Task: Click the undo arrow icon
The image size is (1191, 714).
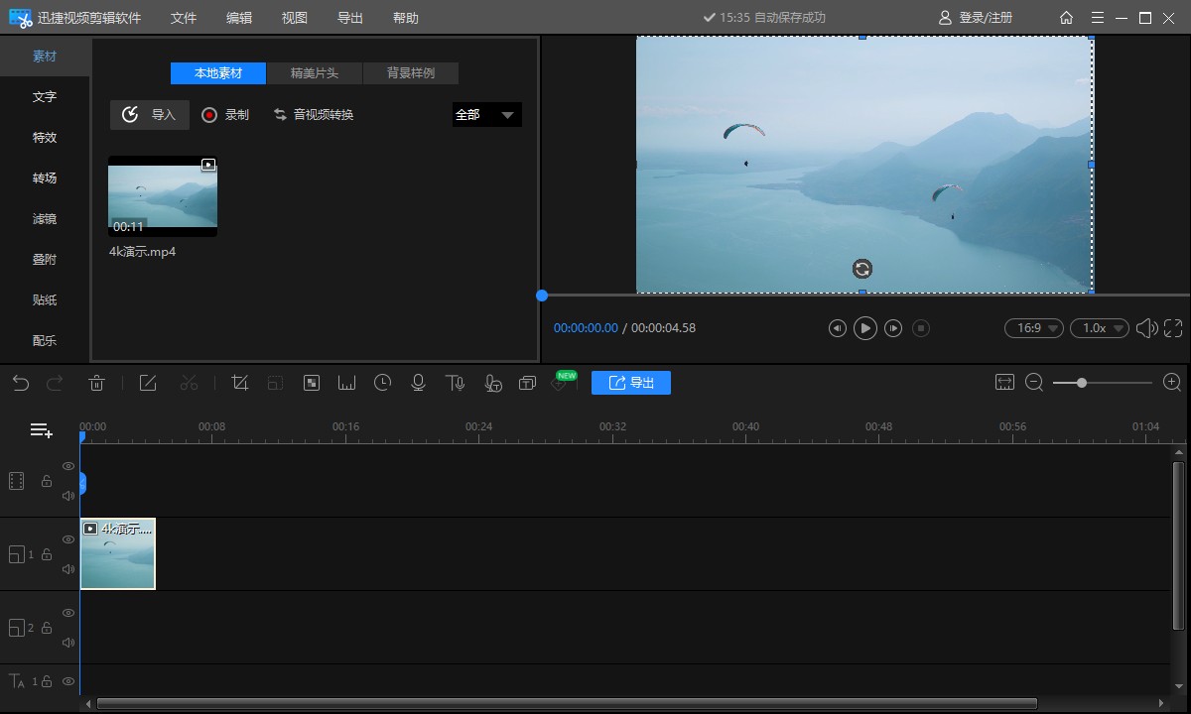Action: pos(21,383)
